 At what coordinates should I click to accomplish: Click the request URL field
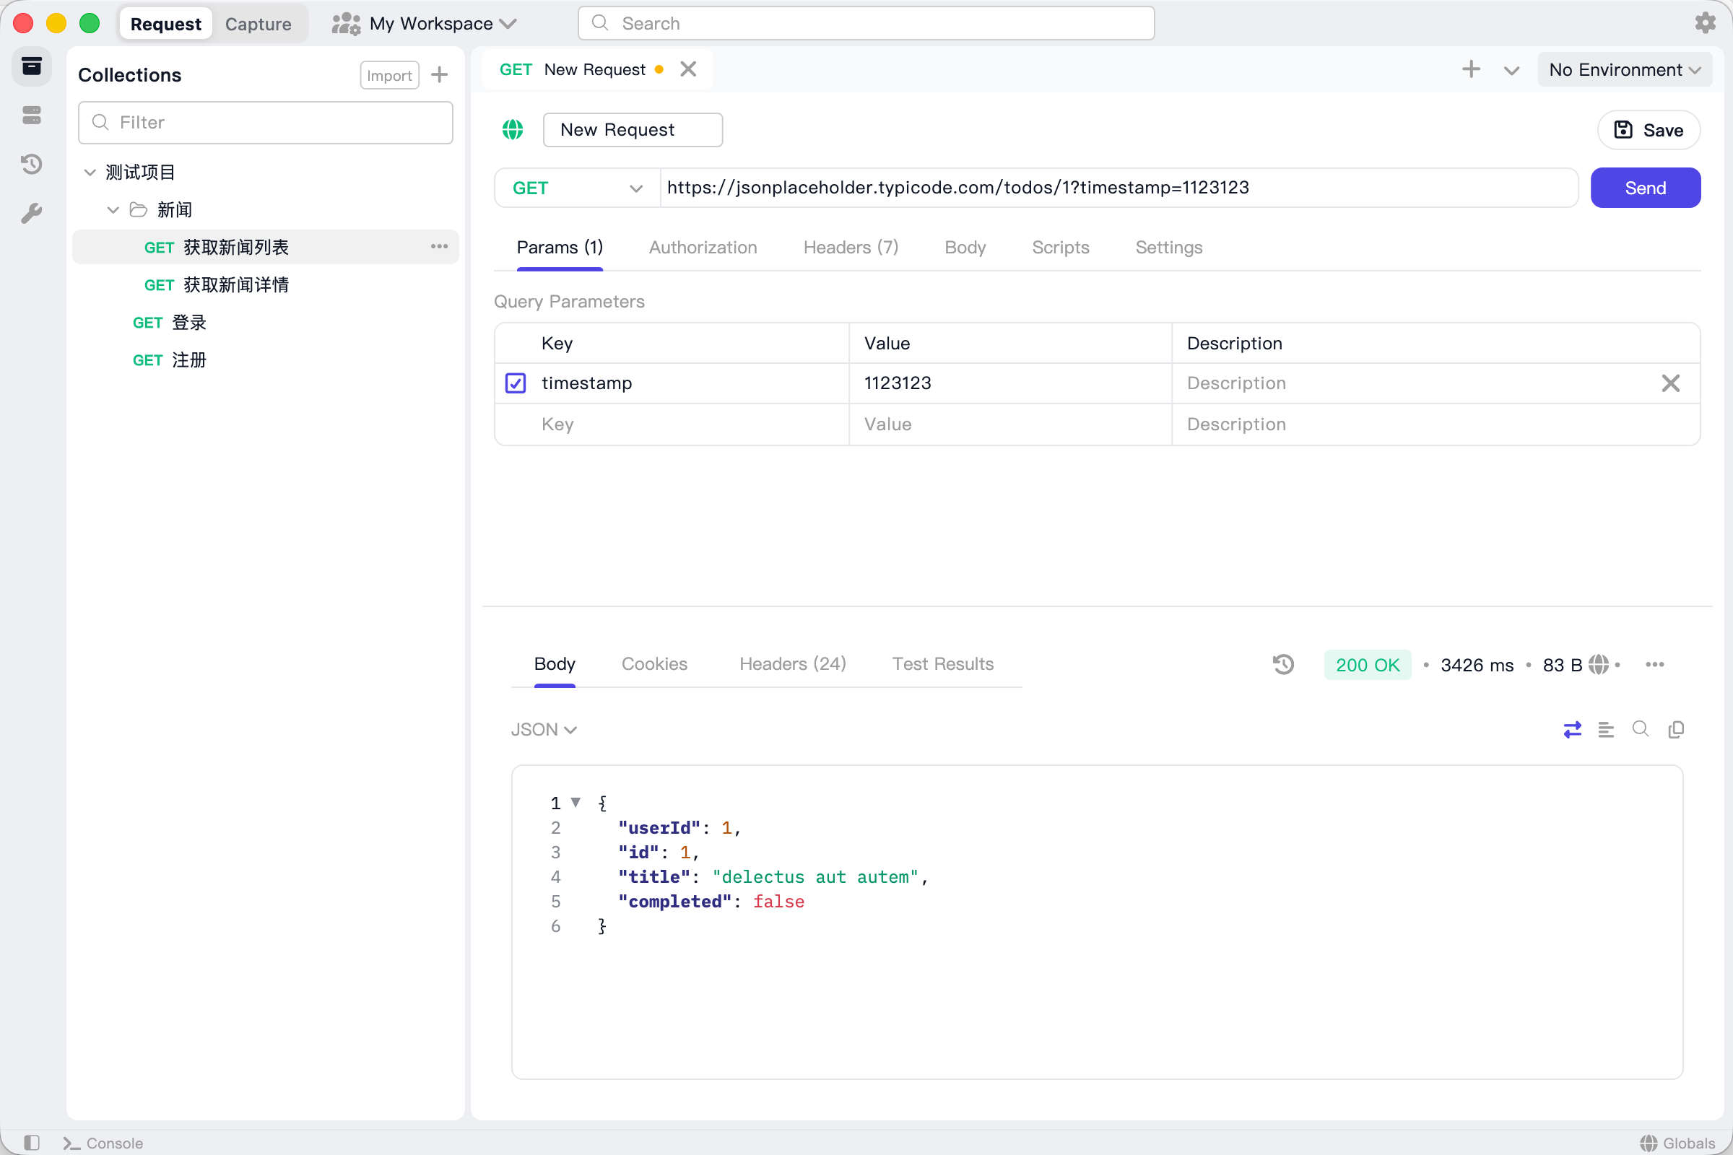(1119, 188)
